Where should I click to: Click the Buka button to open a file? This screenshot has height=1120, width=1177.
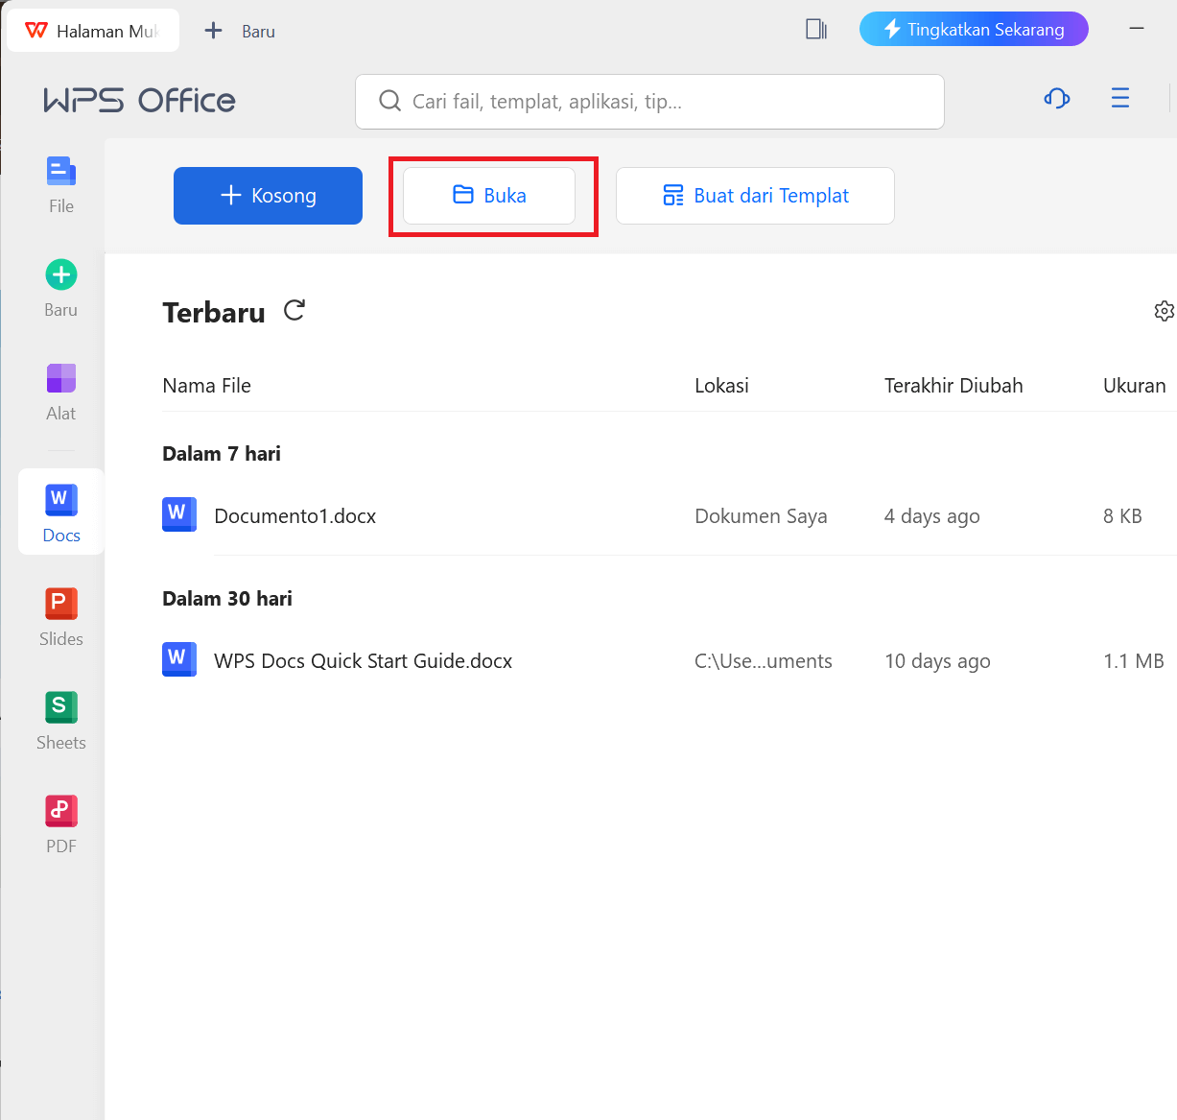(x=492, y=195)
